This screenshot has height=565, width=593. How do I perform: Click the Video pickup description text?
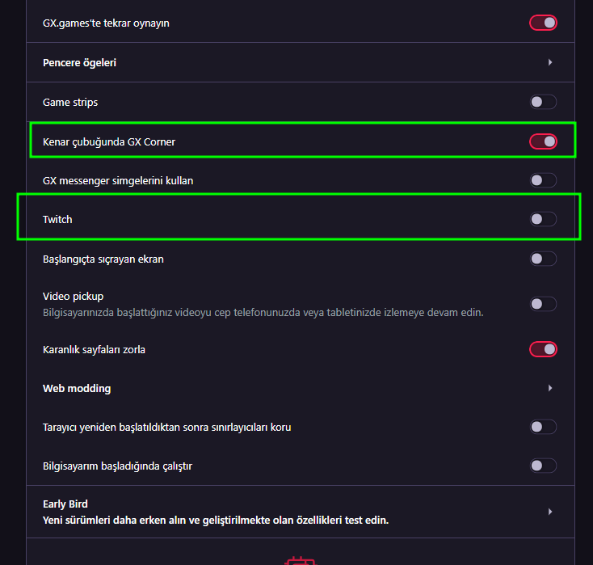tap(263, 311)
